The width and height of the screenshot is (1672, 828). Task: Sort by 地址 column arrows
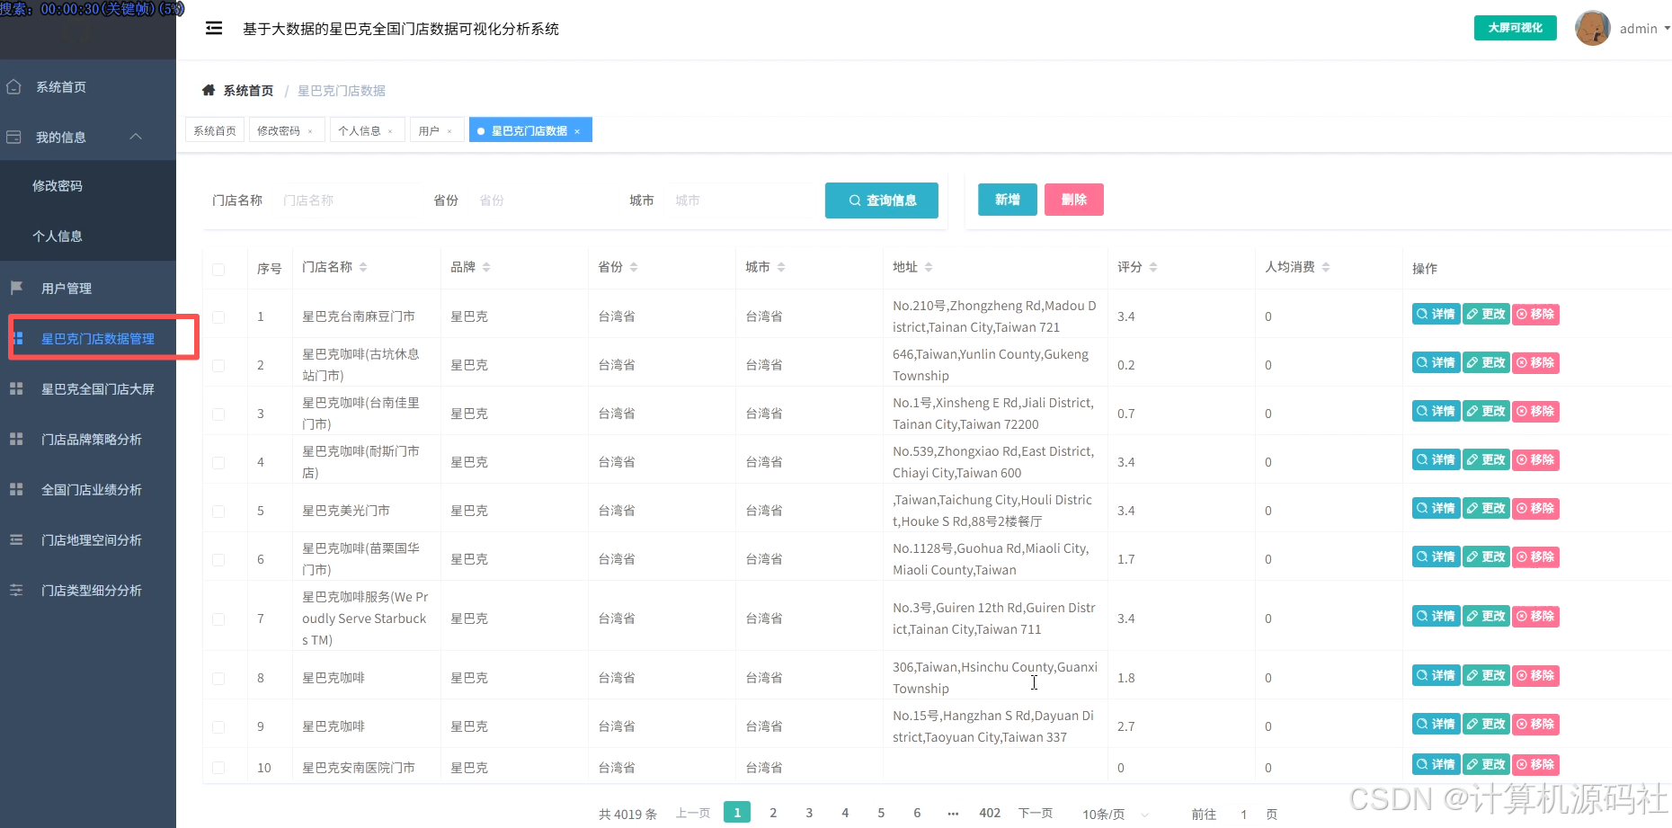click(929, 267)
